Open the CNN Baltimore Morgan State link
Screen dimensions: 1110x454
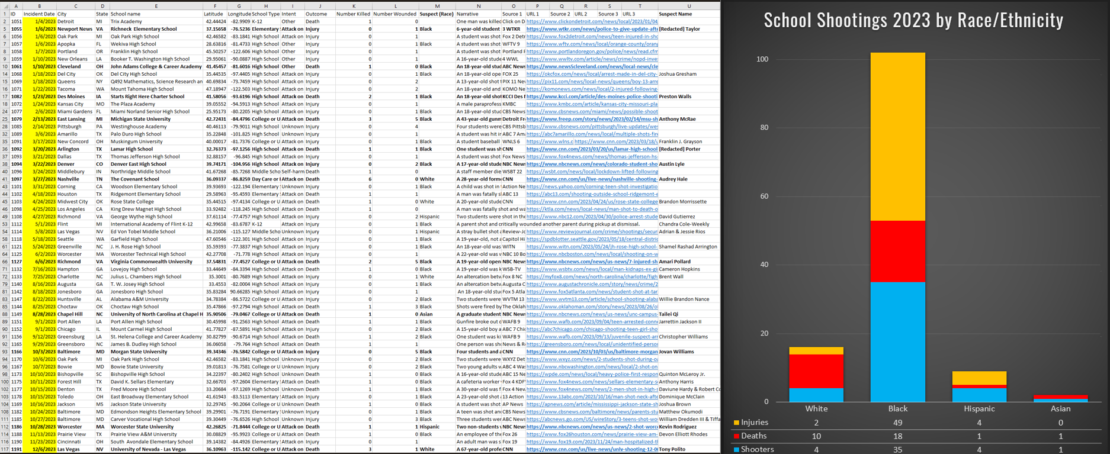coord(592,352)
